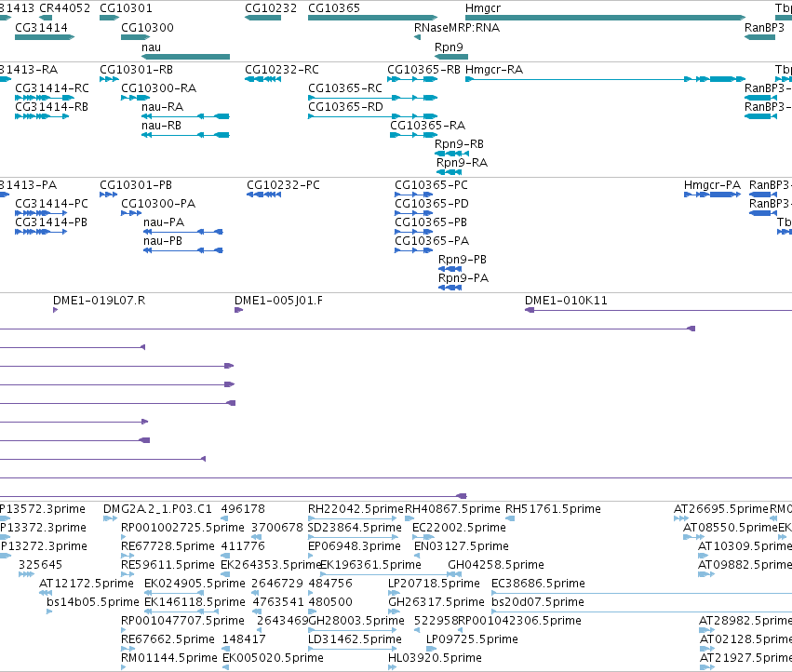Click EST HL03920.5prime

[x=435, y=658]
